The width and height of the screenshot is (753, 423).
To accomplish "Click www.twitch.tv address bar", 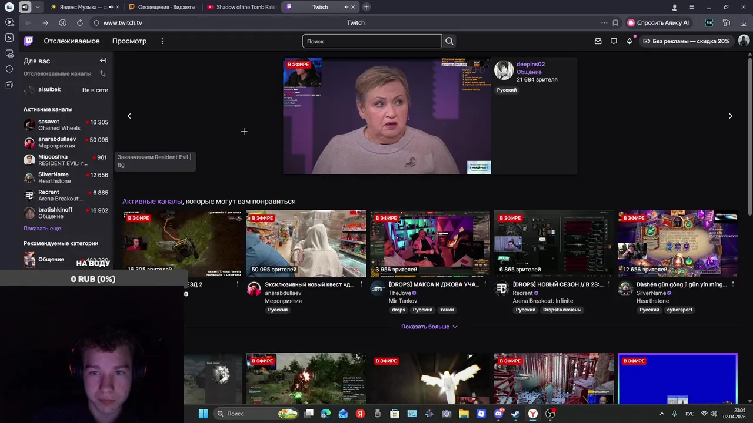I will [122, 22].
